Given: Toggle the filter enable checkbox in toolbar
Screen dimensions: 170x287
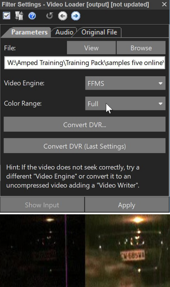Looking at the screenshot, I should tap(7, 16).
